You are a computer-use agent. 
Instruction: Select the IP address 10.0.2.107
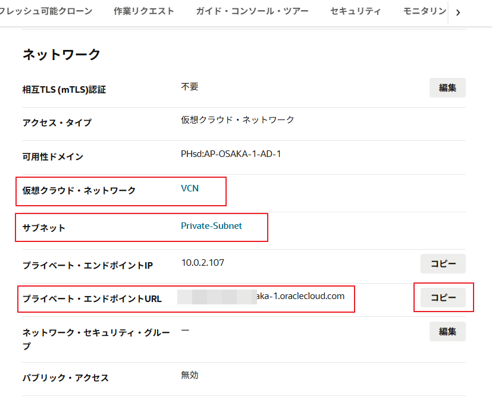click(203, 263)
